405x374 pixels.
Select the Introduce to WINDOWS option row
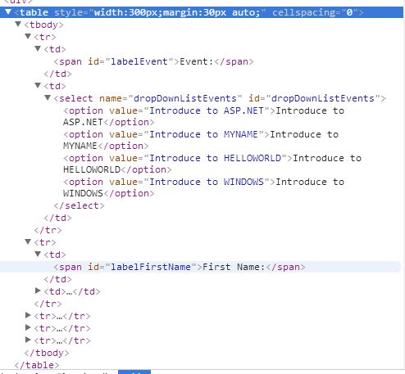click(203, 187)
